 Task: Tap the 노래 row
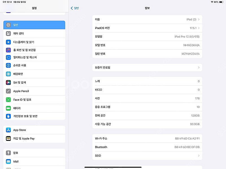[x=147, y=81]
